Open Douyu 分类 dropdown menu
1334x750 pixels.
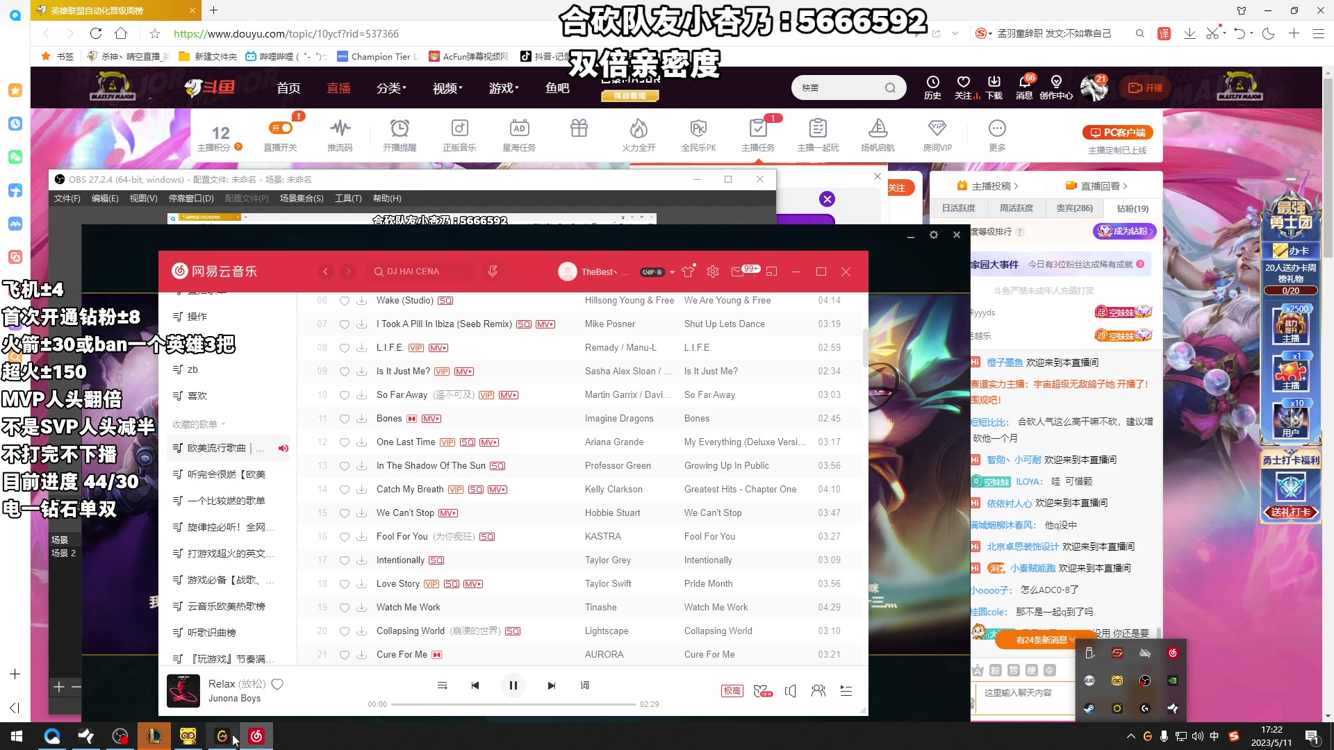pyautogui.click(x=391, y=88)
